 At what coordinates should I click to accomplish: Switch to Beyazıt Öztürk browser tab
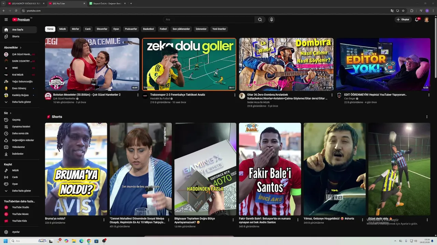(x=107, y=3)
